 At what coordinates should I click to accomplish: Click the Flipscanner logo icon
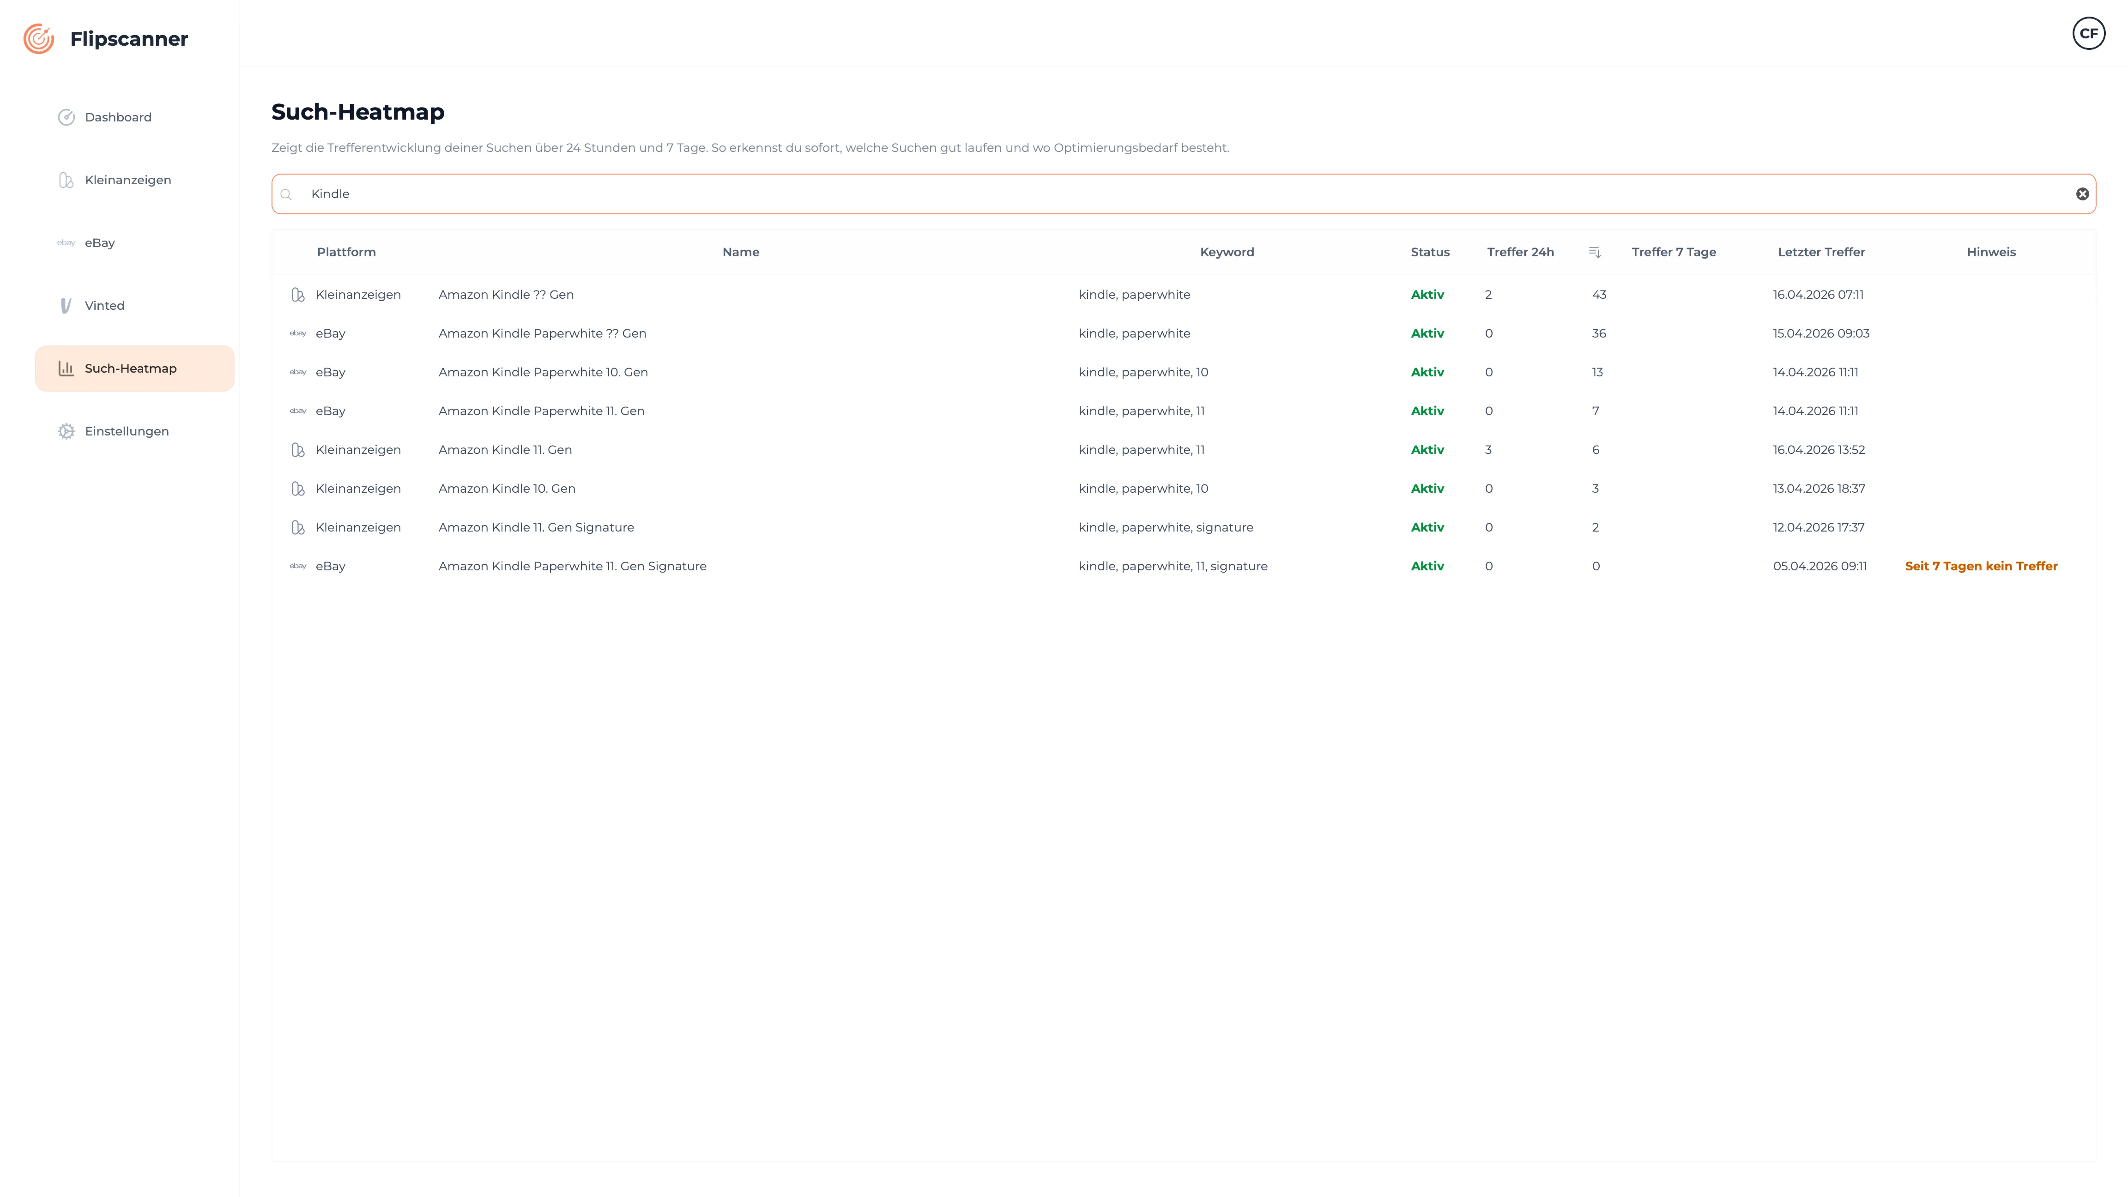click(x=39, y=39)
